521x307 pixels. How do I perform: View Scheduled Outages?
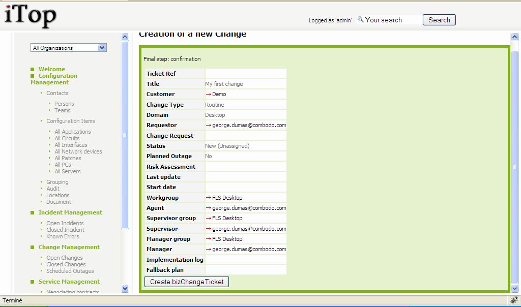pos(70,271)
